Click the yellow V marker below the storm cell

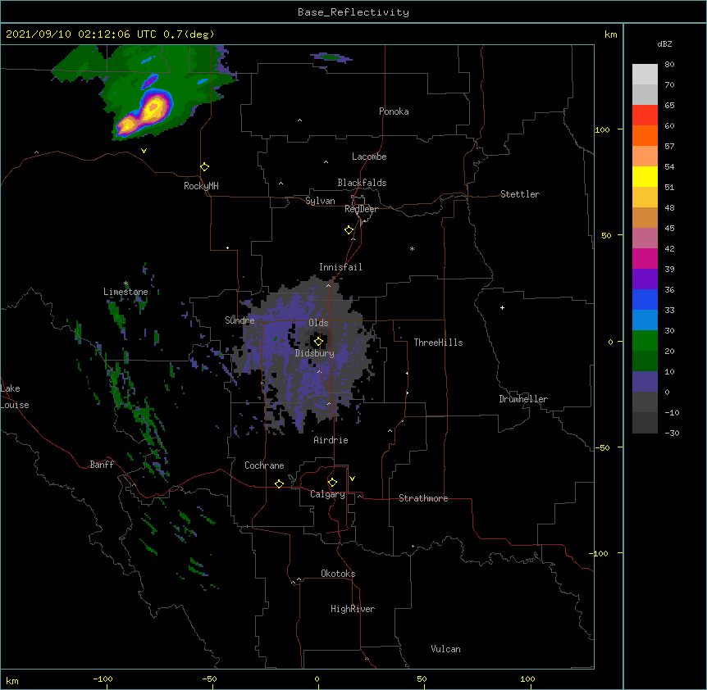[144, 151]
